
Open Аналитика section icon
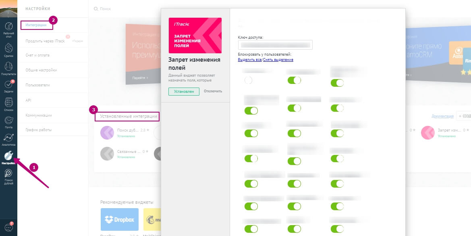8,139
